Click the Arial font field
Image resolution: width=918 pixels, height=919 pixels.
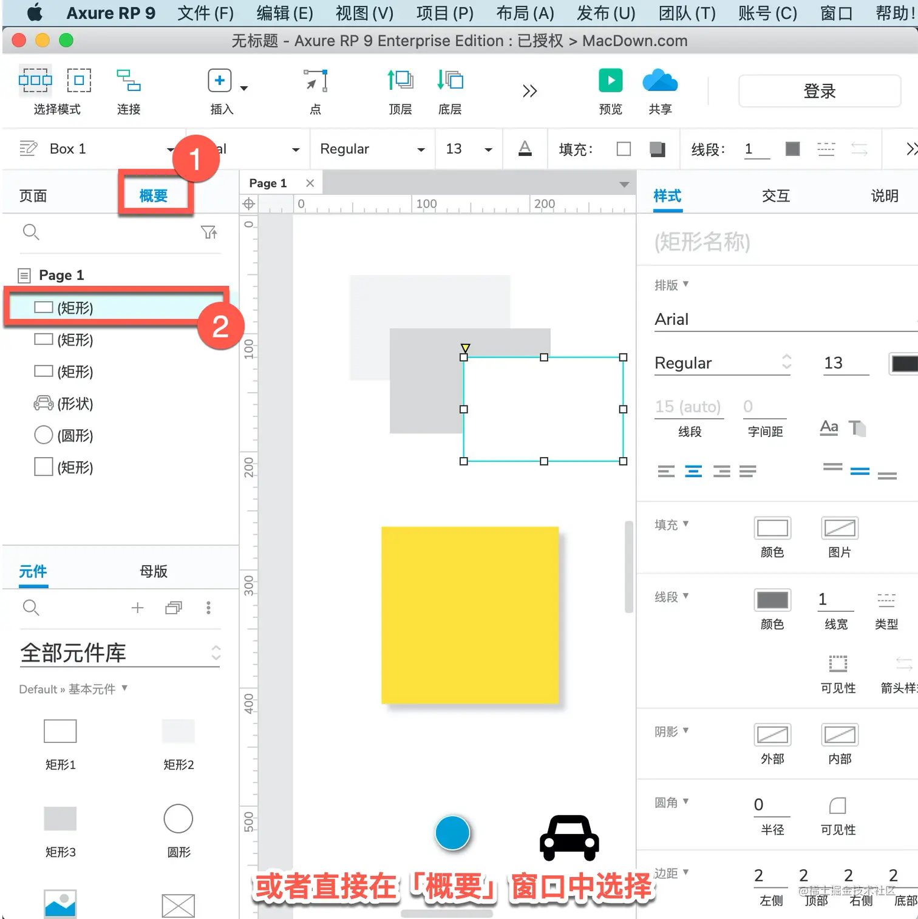[786, 320]
